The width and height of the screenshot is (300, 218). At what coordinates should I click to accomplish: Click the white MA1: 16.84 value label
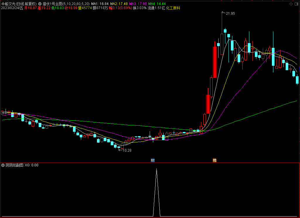pyautogui.click(x=100, y=4)
